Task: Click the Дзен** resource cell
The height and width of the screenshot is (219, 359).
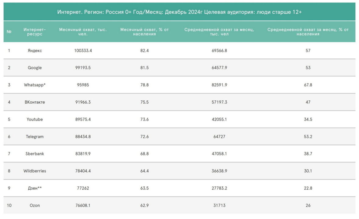Action: tap(35, 188)
